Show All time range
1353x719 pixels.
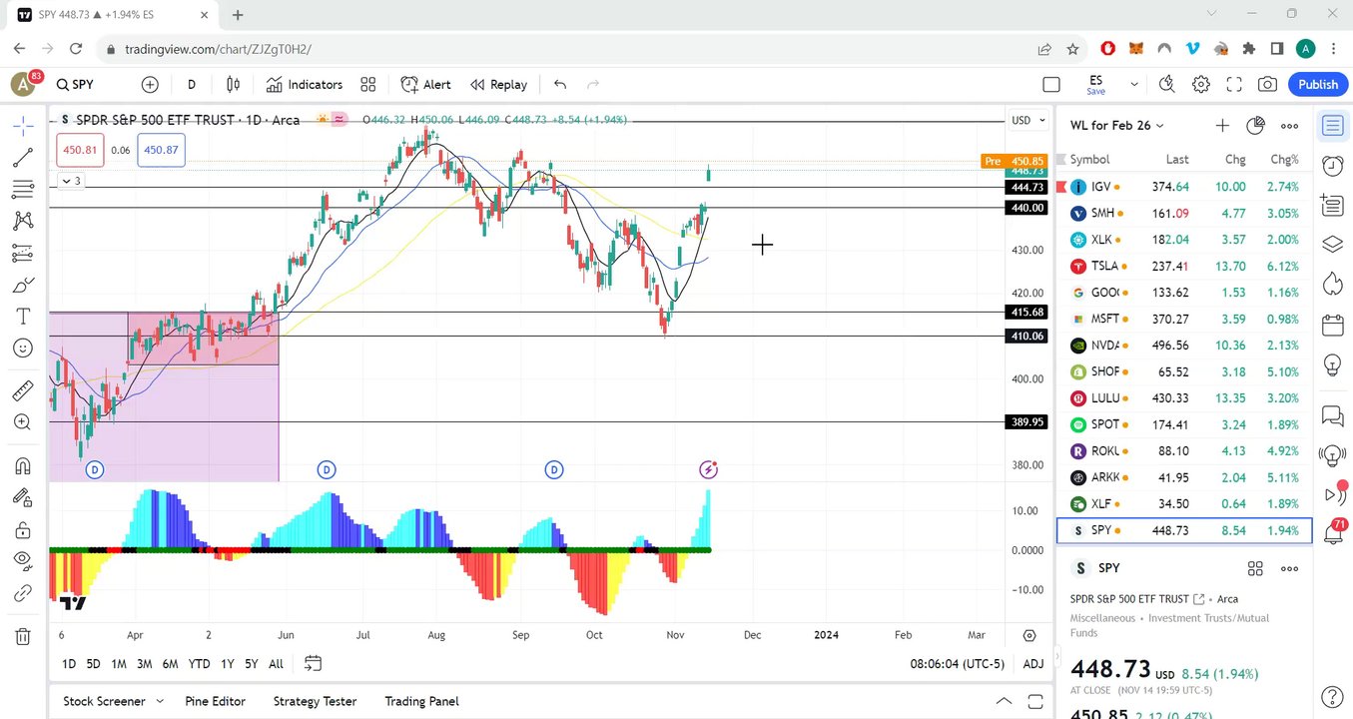[x=276, y=664]
